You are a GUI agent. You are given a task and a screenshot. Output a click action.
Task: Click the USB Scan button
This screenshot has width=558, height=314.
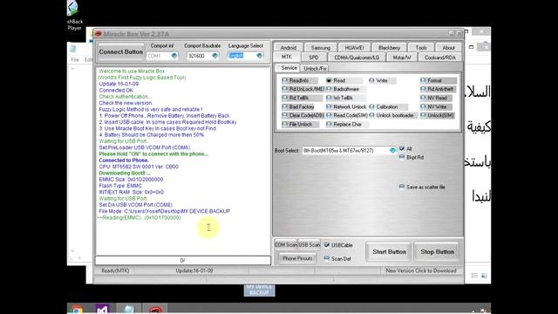click(x=309, y=244)
